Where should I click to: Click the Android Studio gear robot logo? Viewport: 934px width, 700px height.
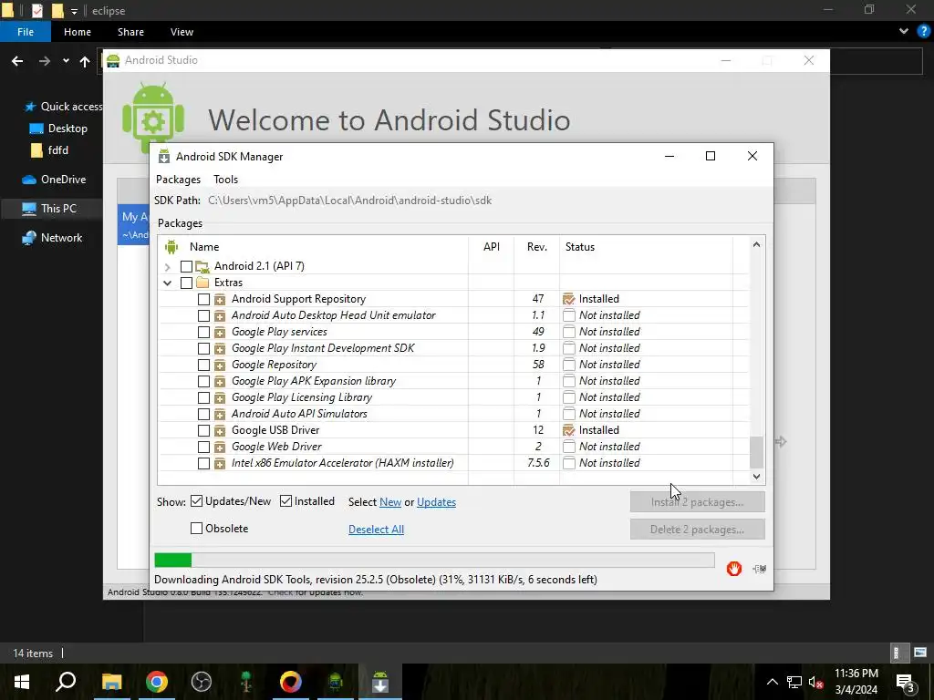pyautogui.click(x=153, y=117)
